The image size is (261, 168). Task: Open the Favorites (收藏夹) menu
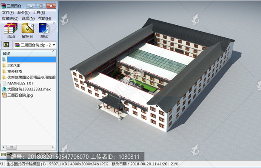pos(10,18)
